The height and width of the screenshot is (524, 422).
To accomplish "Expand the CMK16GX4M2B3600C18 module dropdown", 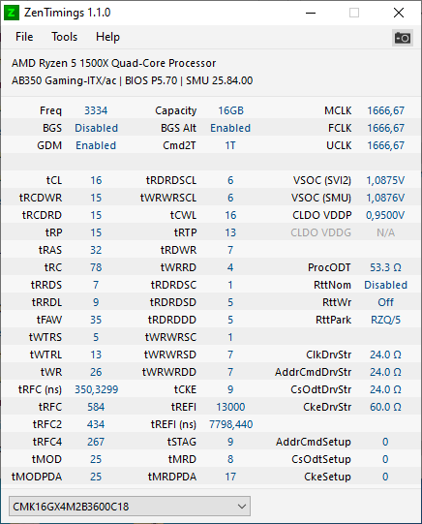I will 130,507.
